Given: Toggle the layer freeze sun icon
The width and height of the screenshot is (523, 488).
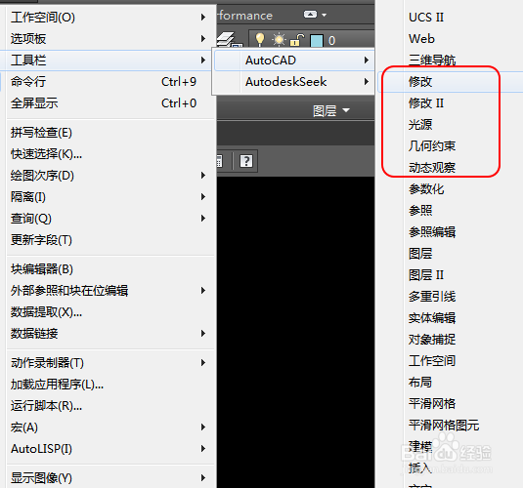Looking at the screenshot, I should (x=279, y=40).
